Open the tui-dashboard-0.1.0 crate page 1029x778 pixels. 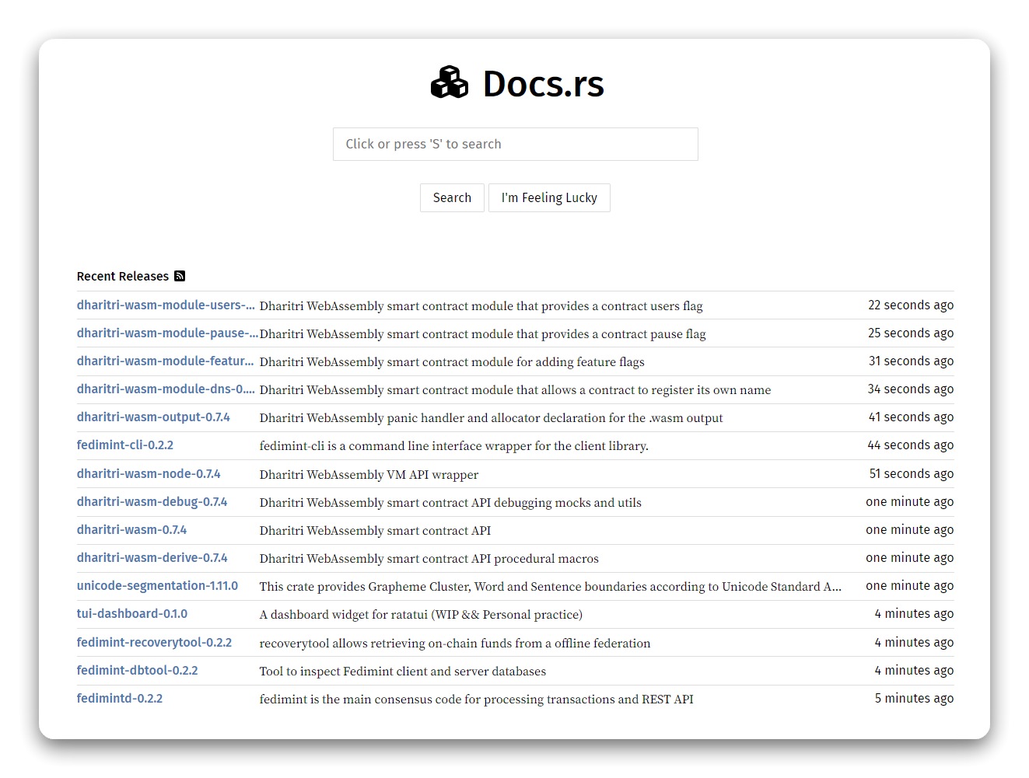pos(131,613)
